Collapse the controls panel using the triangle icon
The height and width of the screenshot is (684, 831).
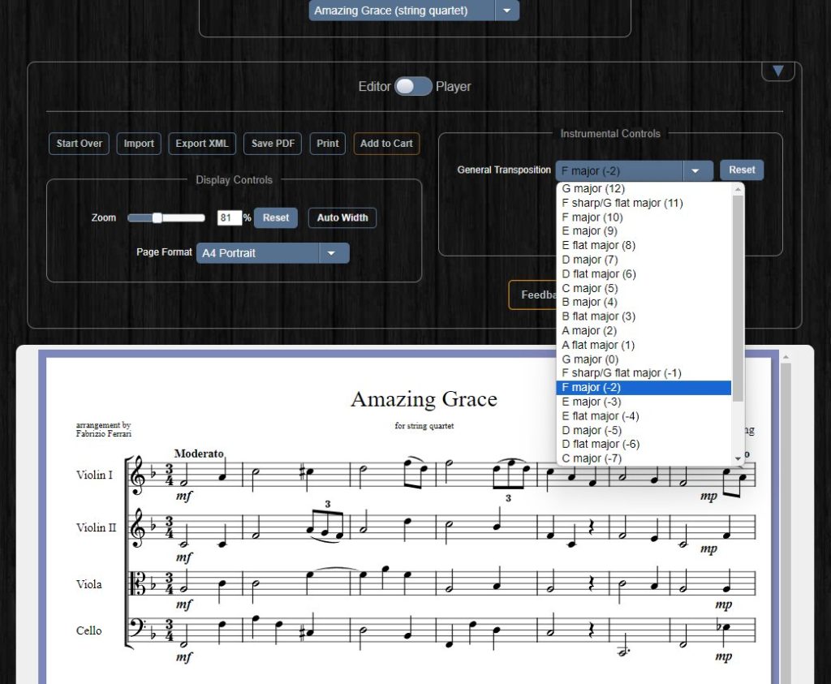pos(777,71)
